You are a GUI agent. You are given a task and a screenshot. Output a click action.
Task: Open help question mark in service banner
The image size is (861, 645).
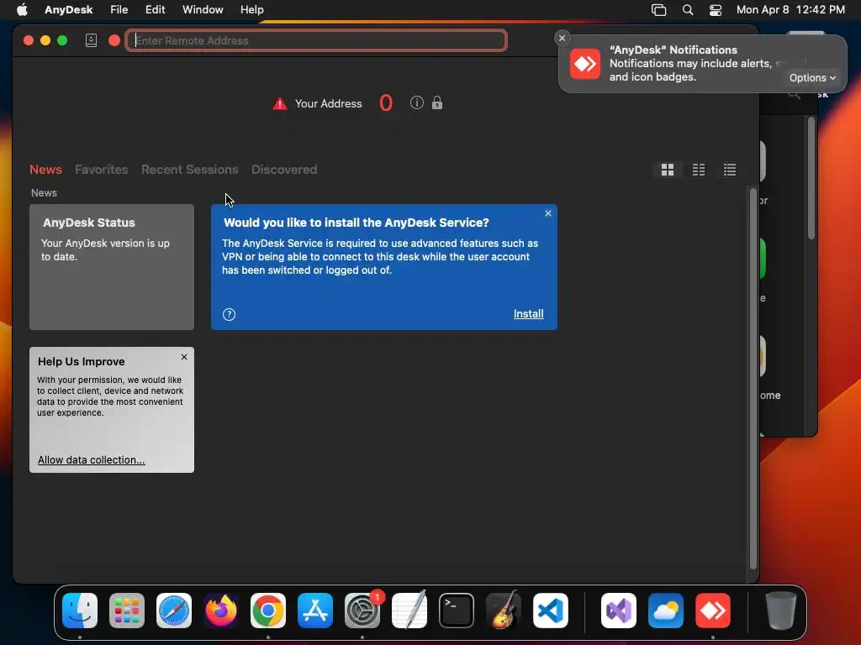pyautogui.click(x=229, y=314)
